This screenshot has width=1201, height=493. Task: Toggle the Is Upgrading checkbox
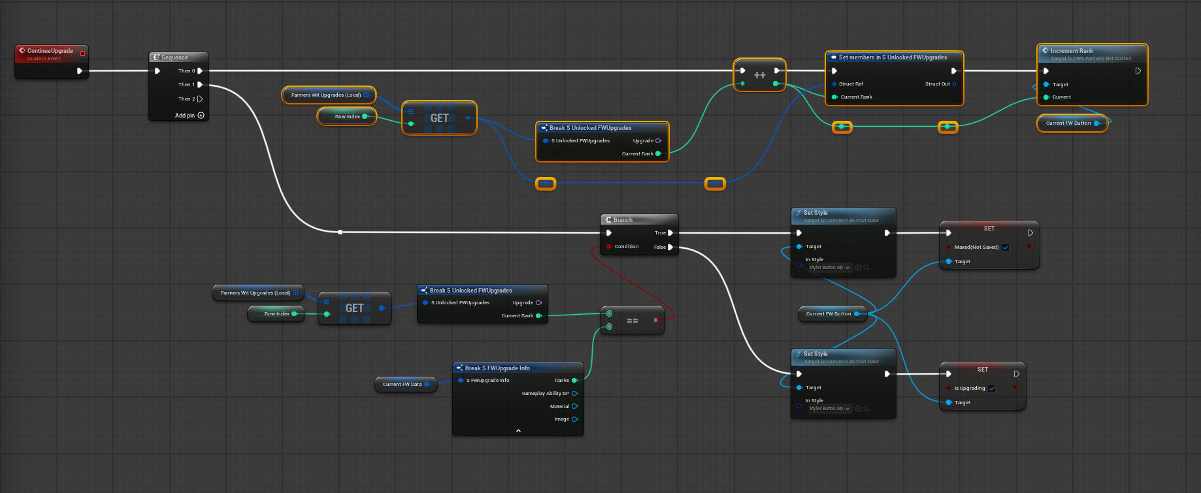pyautogui.click(x=991, y=389)
